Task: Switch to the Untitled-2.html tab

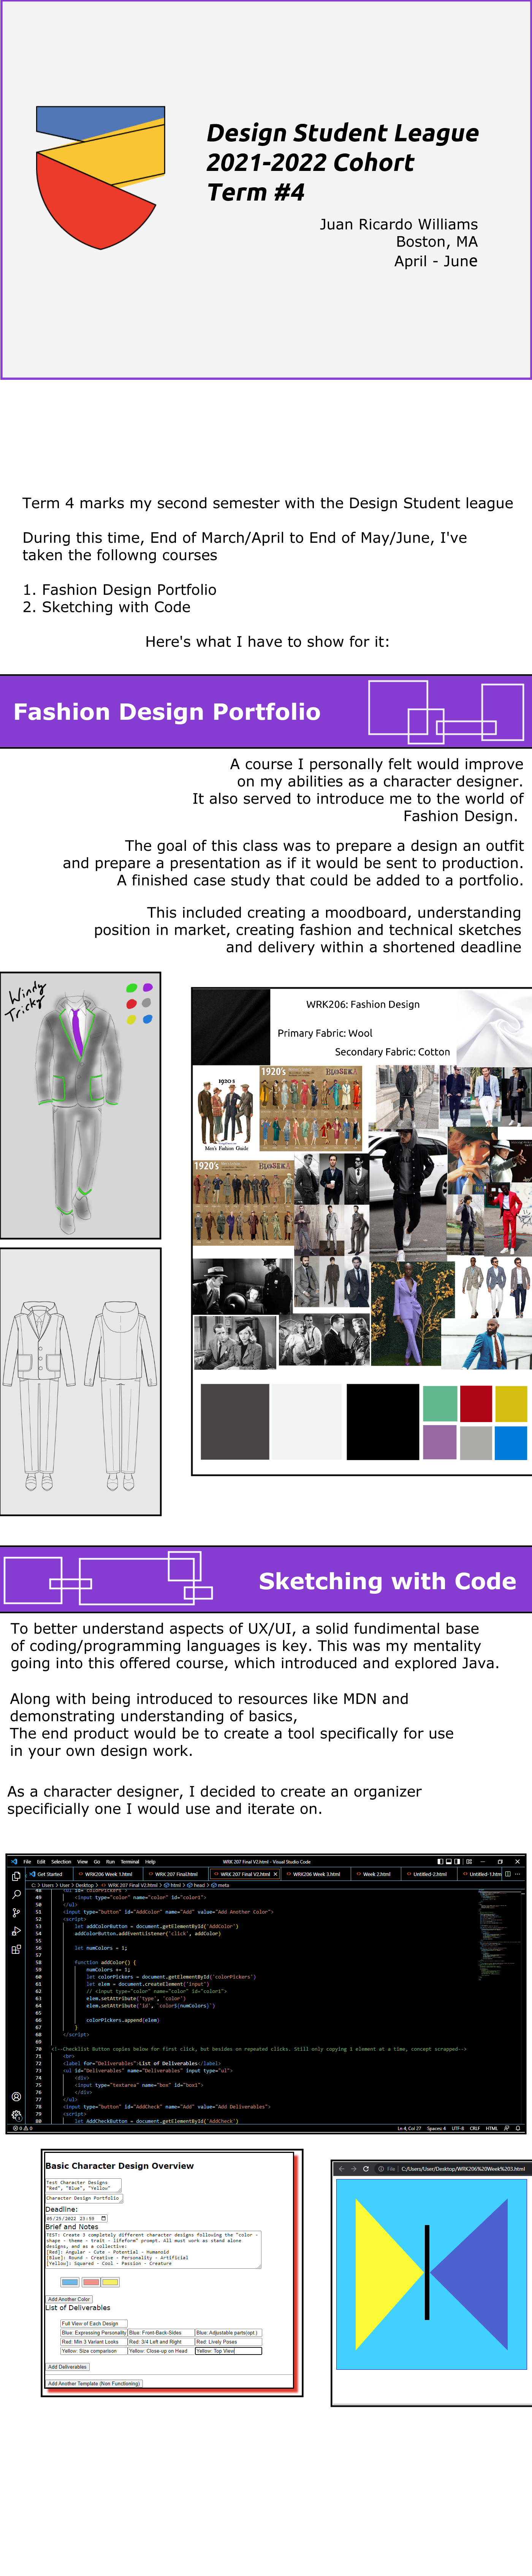Action: tap(429, 1874)
